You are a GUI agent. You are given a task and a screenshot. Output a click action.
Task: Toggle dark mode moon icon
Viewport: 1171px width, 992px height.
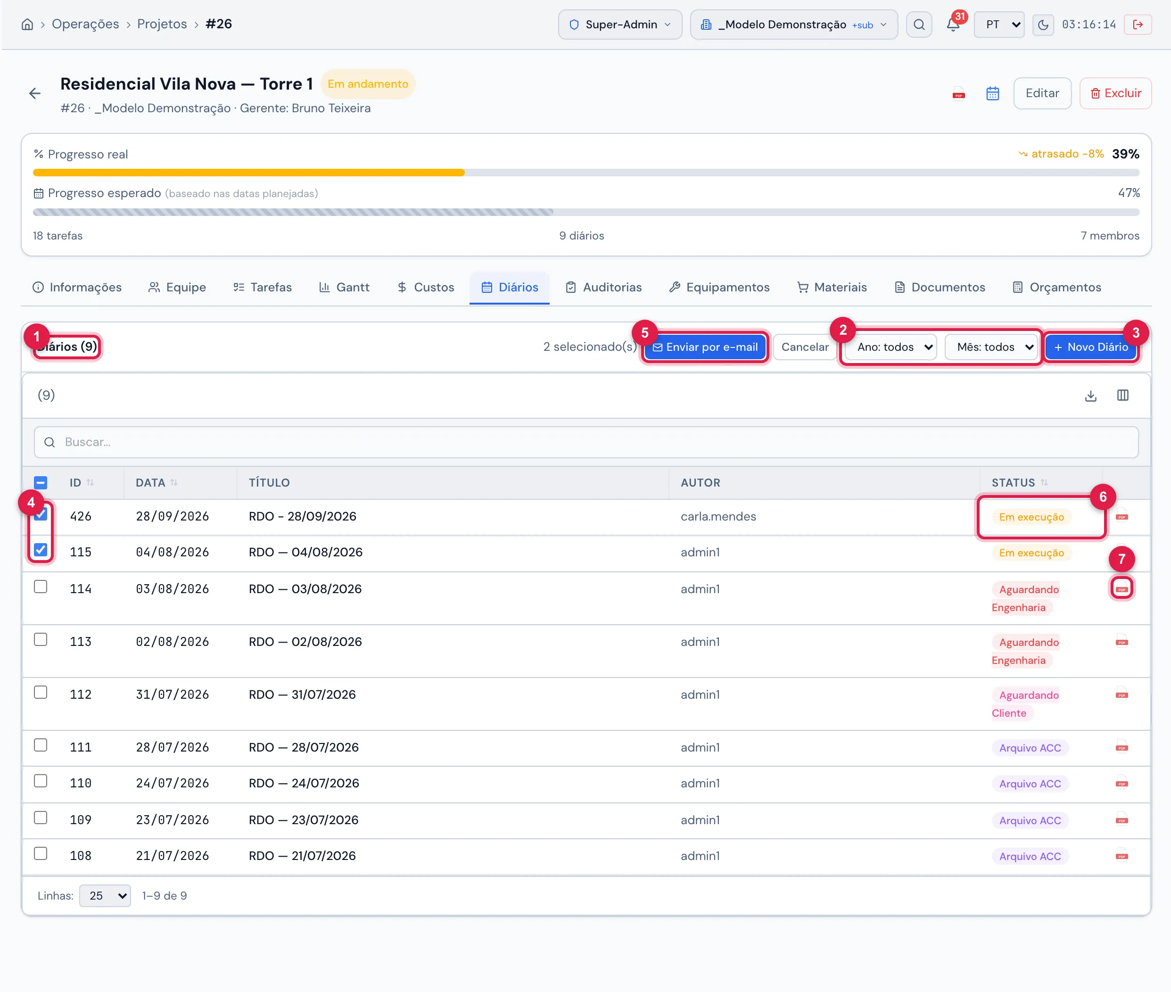tap(1043, 24)
